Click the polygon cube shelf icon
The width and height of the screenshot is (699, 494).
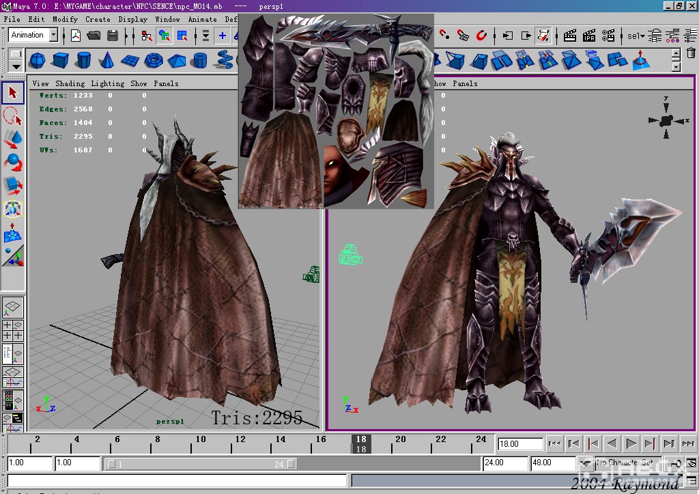(60, 60)
